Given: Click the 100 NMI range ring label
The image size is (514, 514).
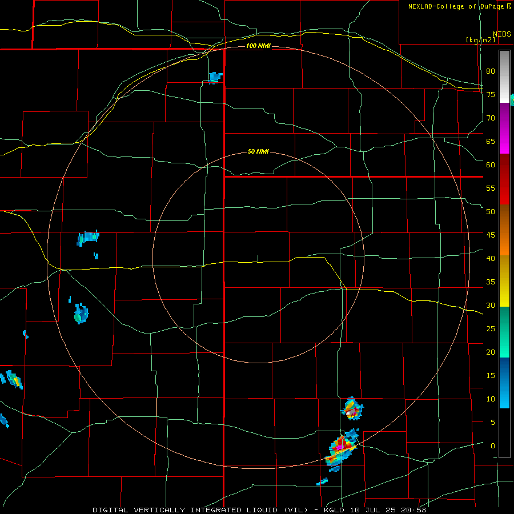Looking at the screenshot, I should pyautogui.click(x=258, y=46).
